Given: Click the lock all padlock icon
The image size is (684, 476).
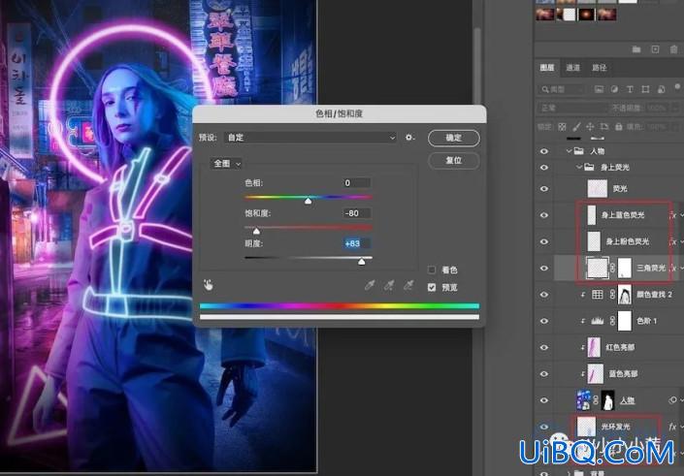Looking at the screenshot, I should click(x=619, y=127).
